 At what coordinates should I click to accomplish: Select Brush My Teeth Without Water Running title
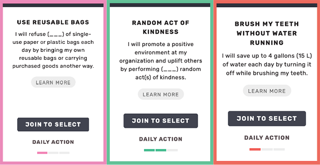pos(267,33)
